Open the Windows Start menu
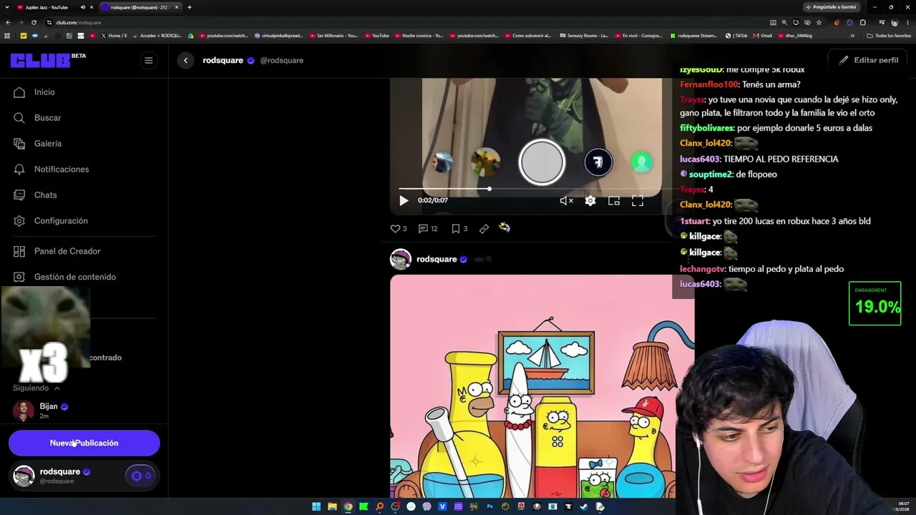The height and width of the screenshot is (515, 916). pyautogui.click(x=316, y=506)
